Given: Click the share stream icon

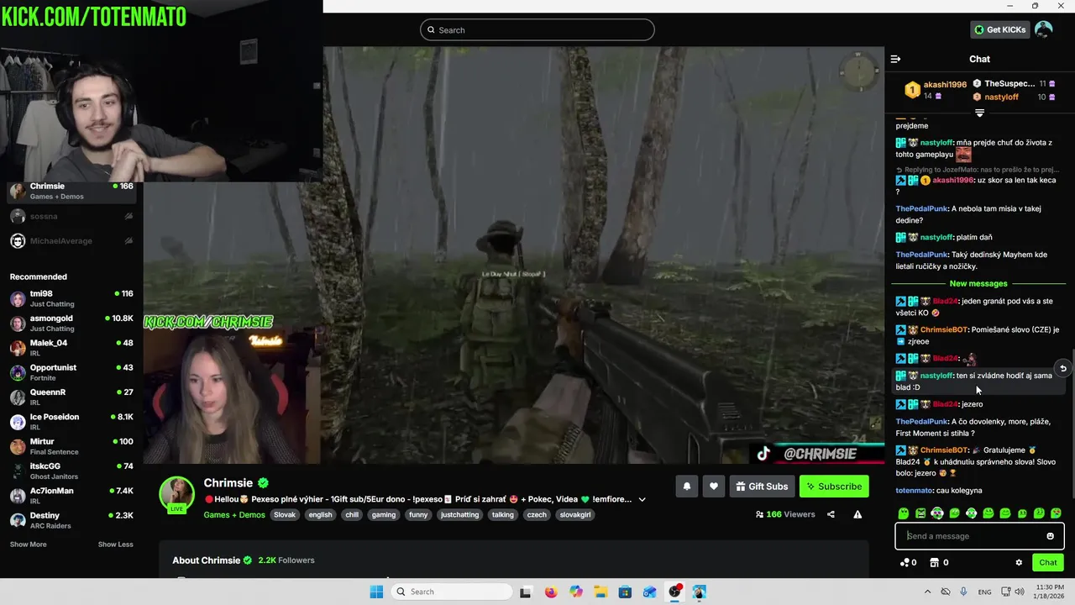Looking at the screenshot, I should point(831,514).
